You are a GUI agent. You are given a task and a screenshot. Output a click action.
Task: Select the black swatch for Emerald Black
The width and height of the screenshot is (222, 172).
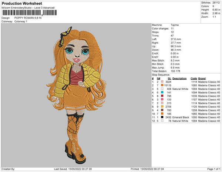point(162,117)
